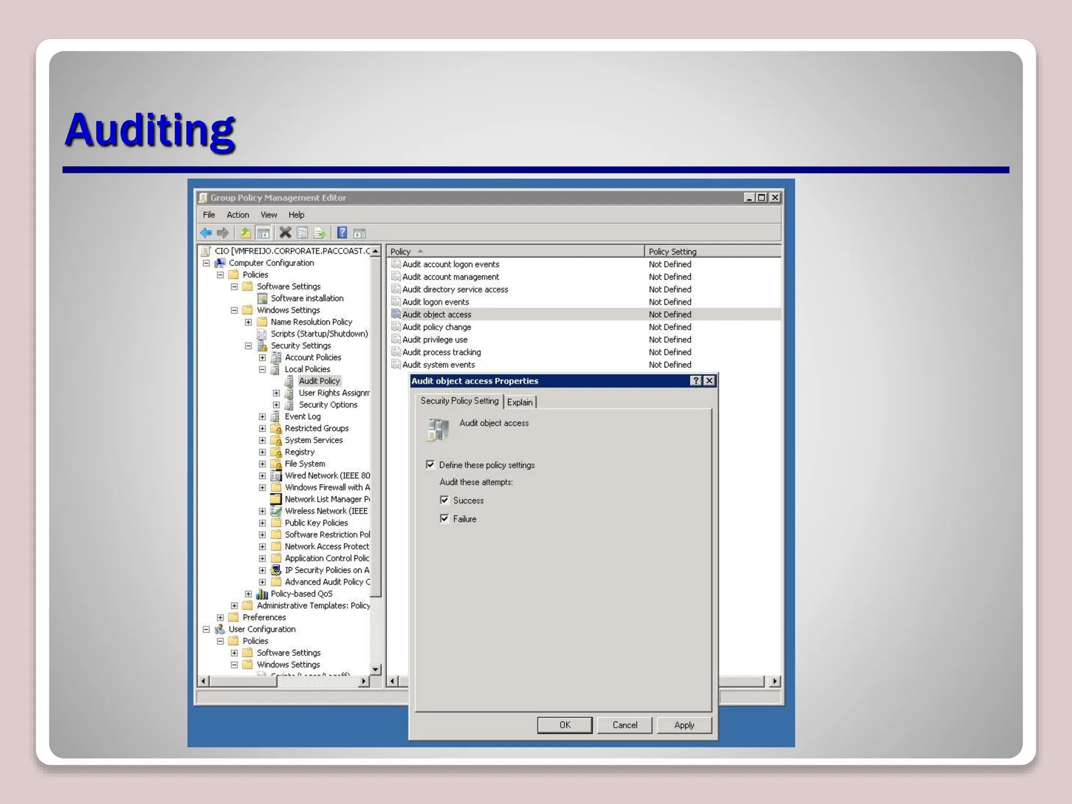Image resolution: width=1072 pixels, height=804 pixels.
Task: Expand the Preferences node under Computer Configuration
Action: [x=220, y=618]
